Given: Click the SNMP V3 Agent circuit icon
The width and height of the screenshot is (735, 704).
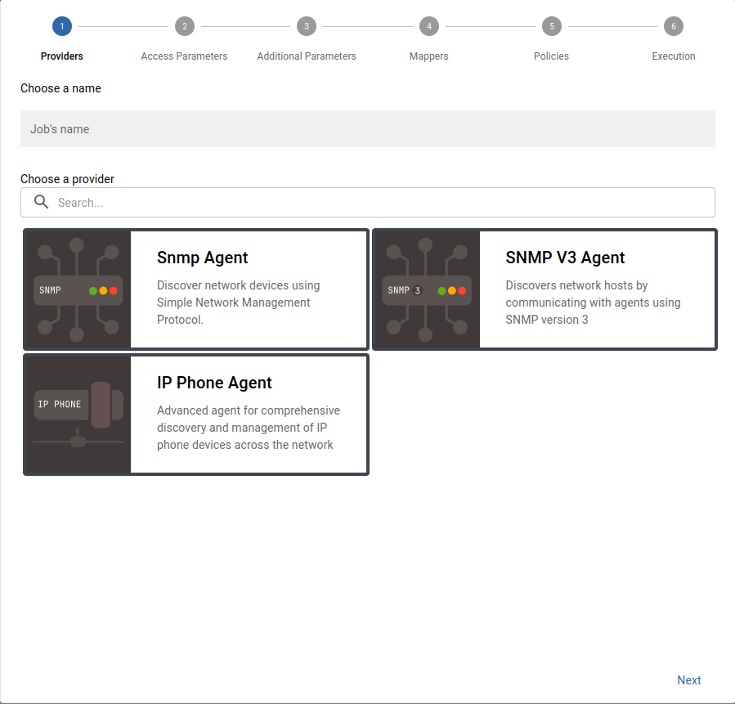Looking at the screenshot, I should pyautogui.click(x=427, y=289).
